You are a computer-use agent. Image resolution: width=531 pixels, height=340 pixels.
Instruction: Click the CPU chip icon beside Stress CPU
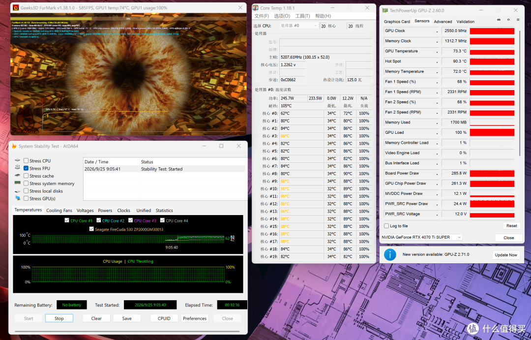tap(18, 161)
